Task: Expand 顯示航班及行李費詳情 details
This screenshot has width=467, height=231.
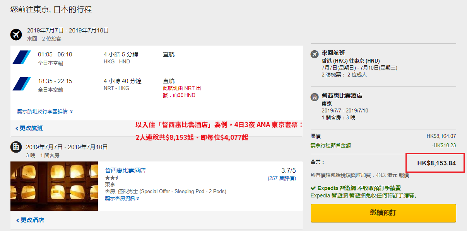Action: point(45,111)
